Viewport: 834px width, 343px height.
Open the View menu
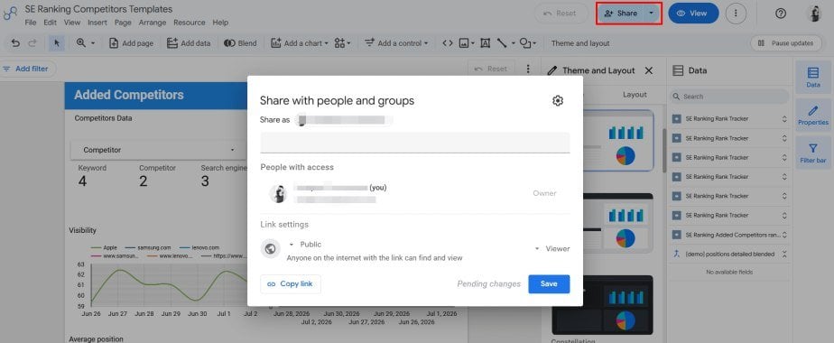72,23
